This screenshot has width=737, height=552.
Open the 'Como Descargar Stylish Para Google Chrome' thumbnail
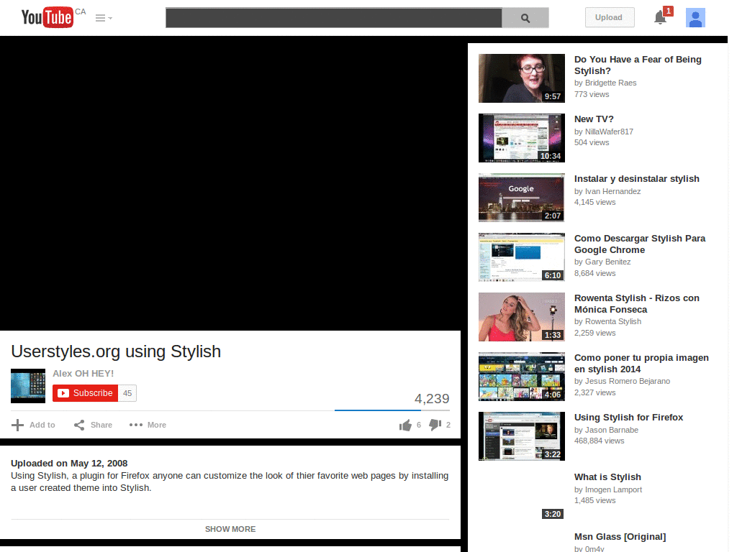pyautogui.click(x=522, y=257)
